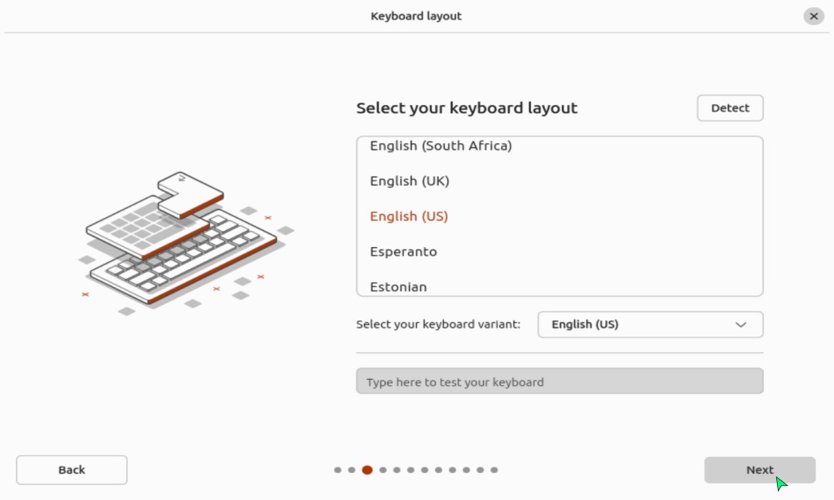
Task: Click the Detect keyboard layout button
Action: click(x=730, y=108)
